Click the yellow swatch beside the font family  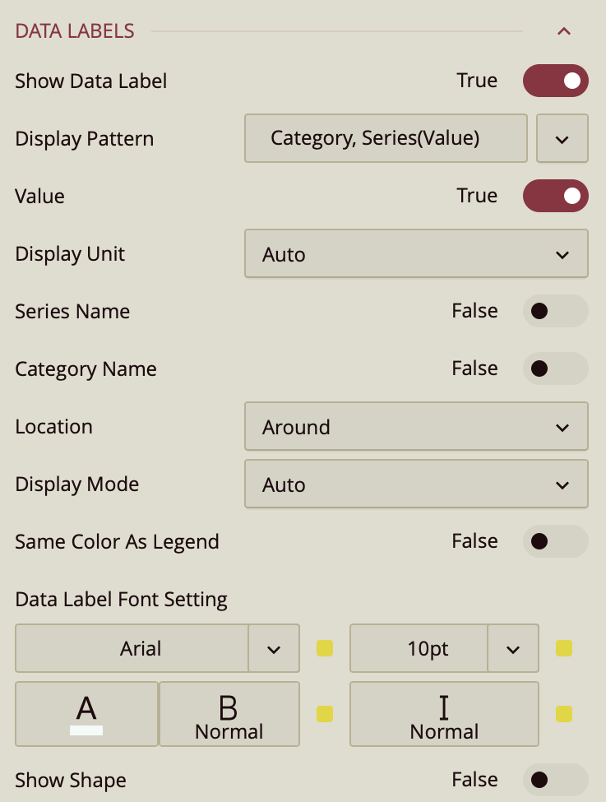(324, 648)
